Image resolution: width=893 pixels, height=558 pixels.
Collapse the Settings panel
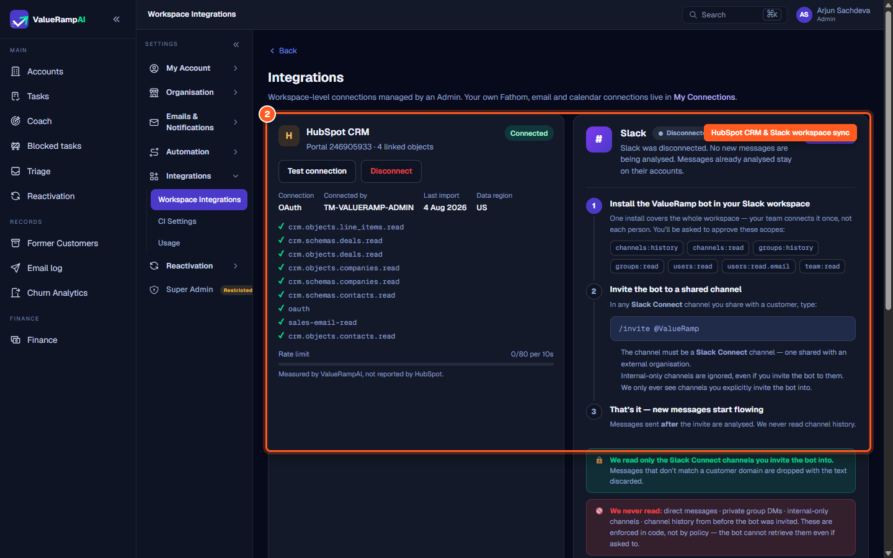coord(236,45)
